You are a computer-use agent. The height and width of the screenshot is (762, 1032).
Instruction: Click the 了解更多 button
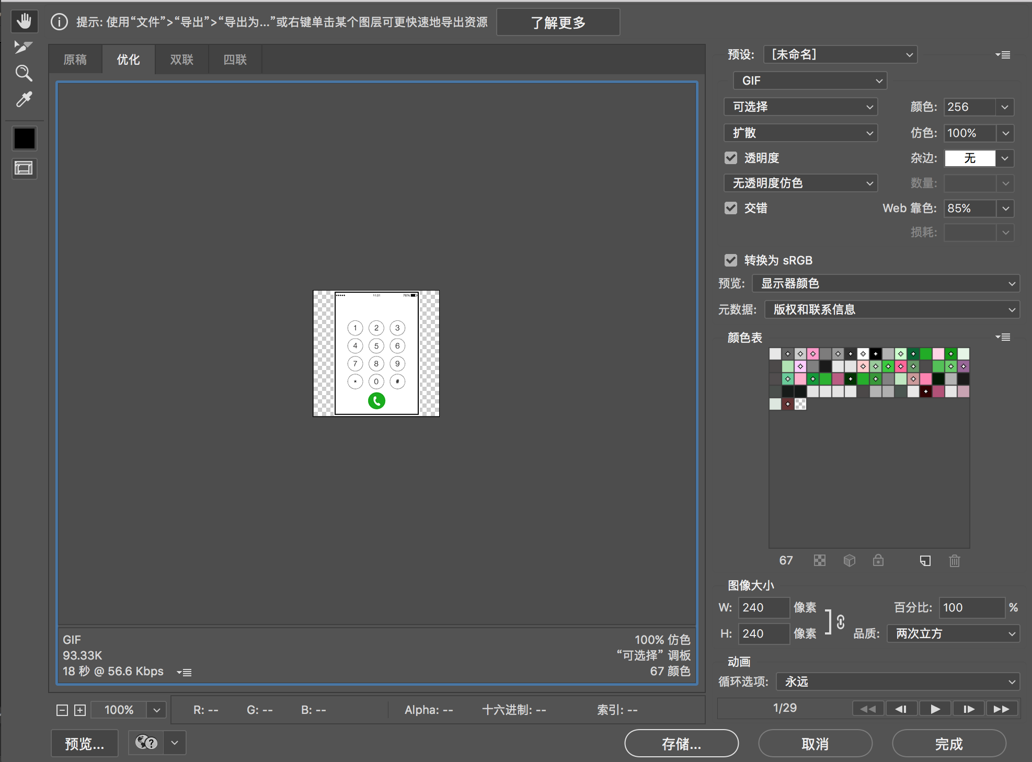[558, 22]
